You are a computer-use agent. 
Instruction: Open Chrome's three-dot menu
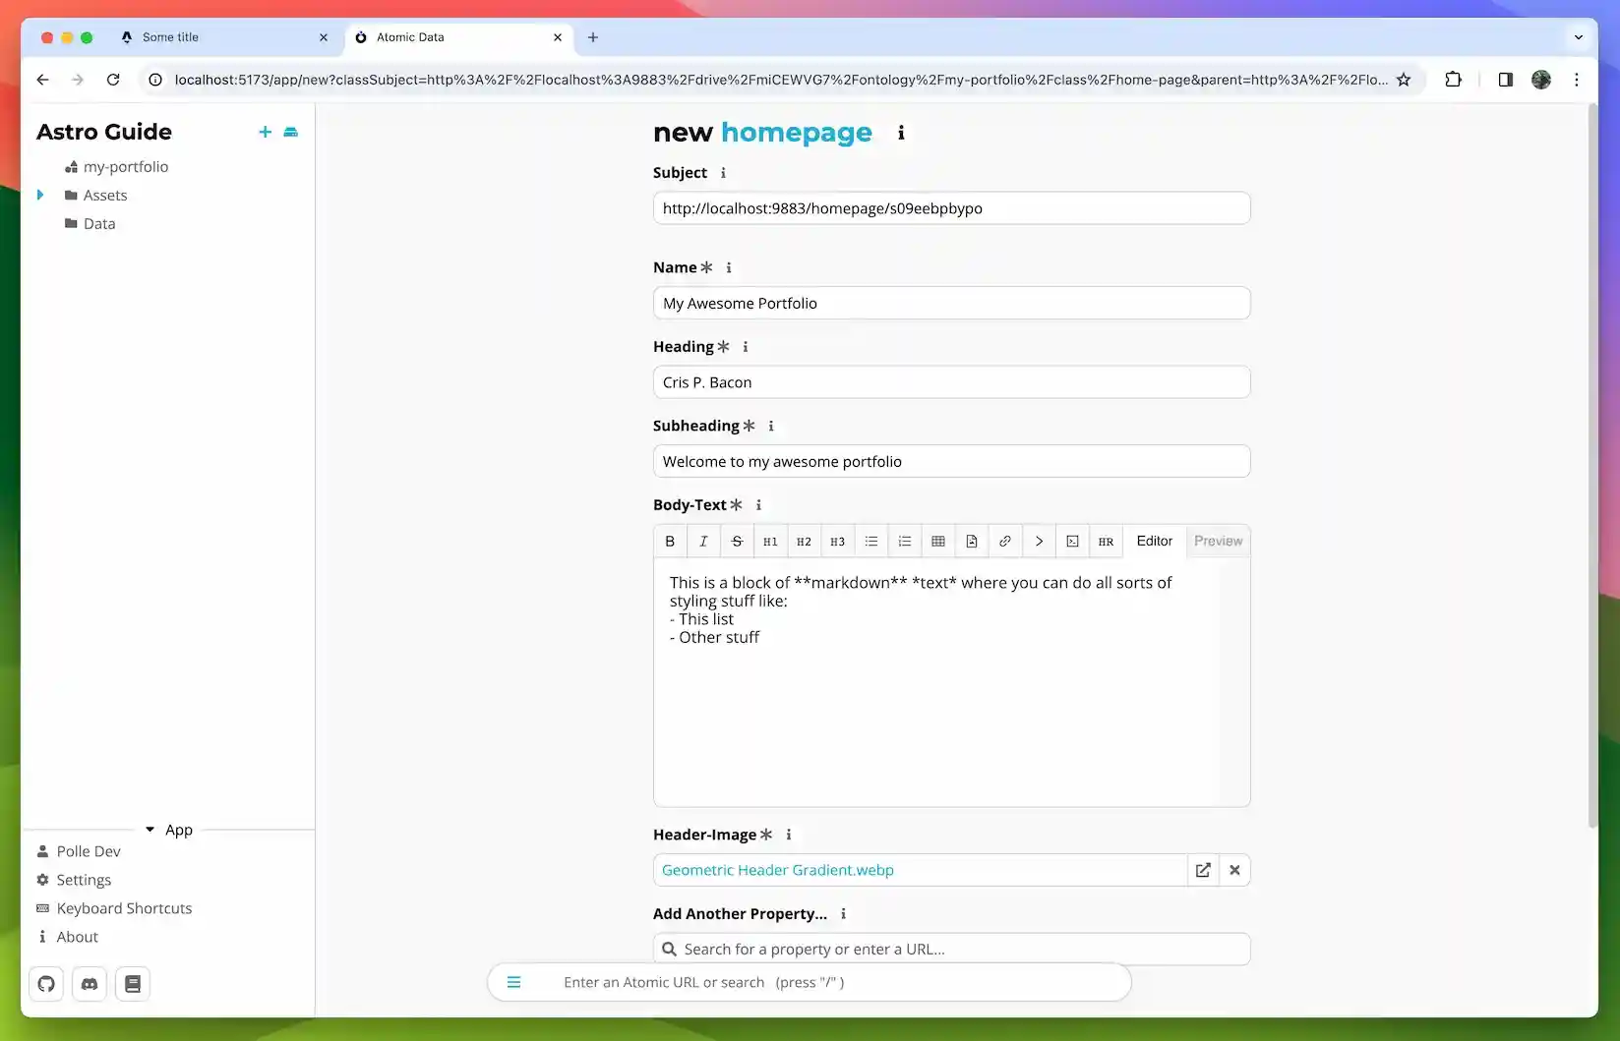click(1577, 80)
